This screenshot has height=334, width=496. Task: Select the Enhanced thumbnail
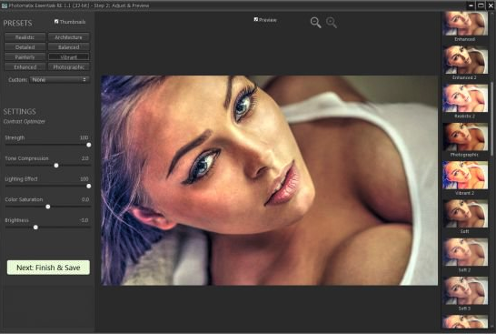pos(465,24)
